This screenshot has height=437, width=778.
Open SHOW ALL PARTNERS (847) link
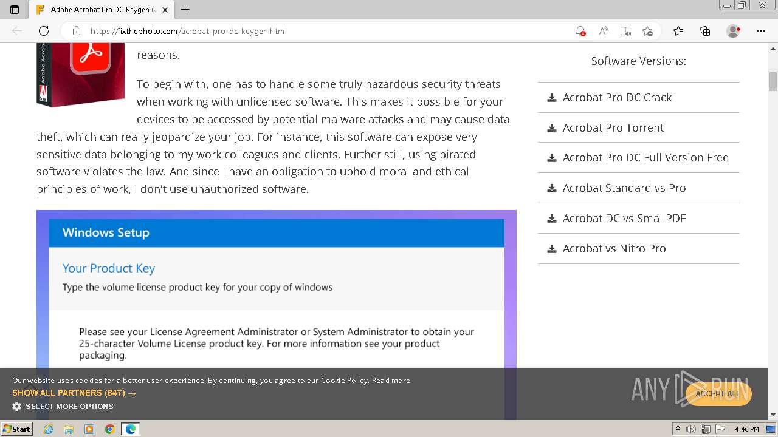coord(74,393)
